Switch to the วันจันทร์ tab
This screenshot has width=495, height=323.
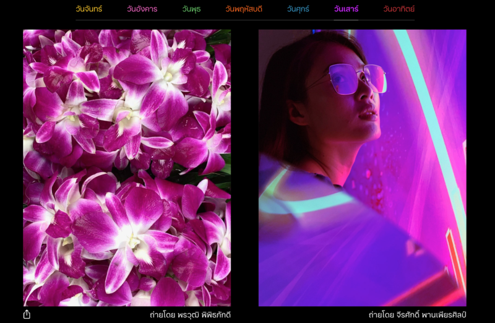(89, 9)
